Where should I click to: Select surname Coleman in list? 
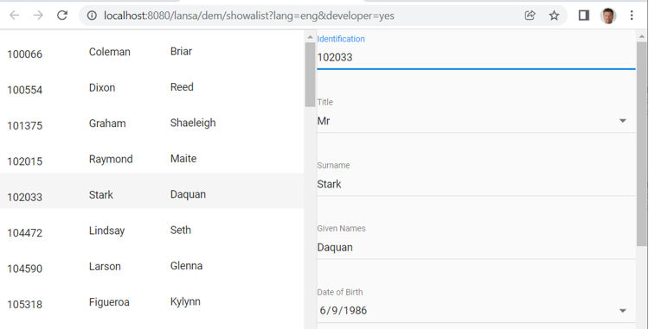[x=110, y=52]
